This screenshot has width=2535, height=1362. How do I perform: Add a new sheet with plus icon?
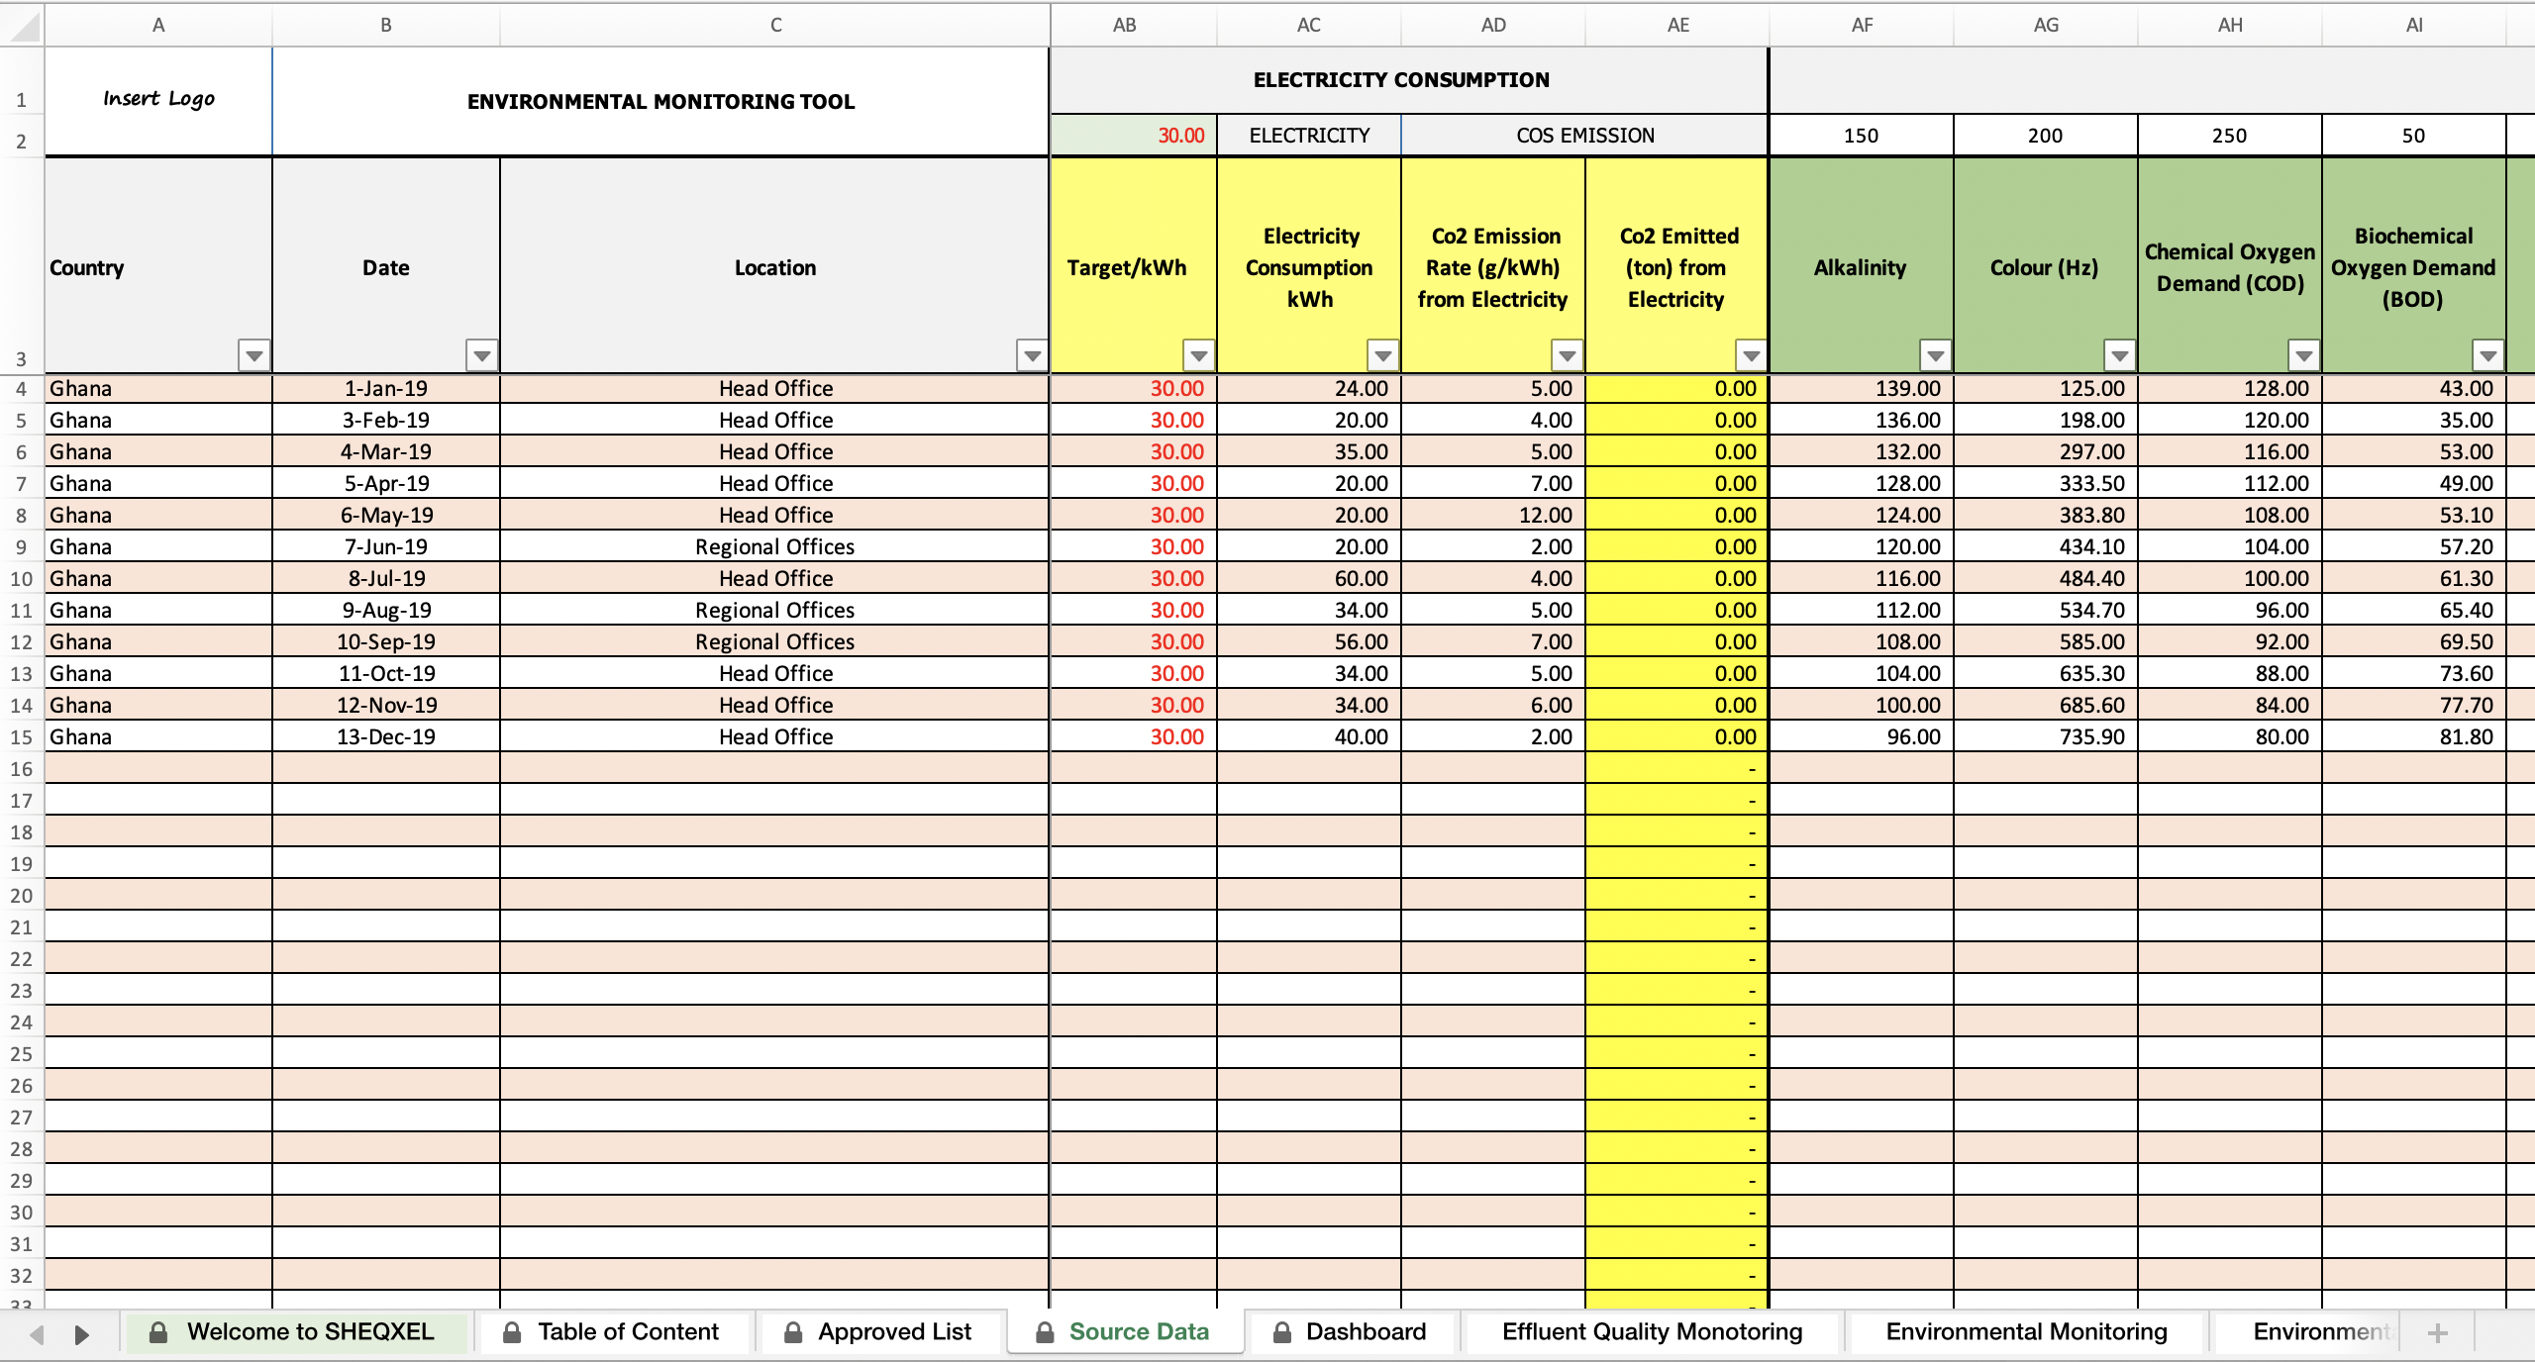(2438, 1333)
